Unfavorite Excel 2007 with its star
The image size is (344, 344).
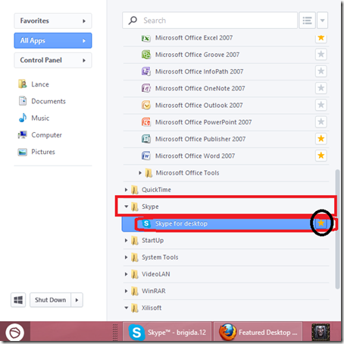pos(321,38)
